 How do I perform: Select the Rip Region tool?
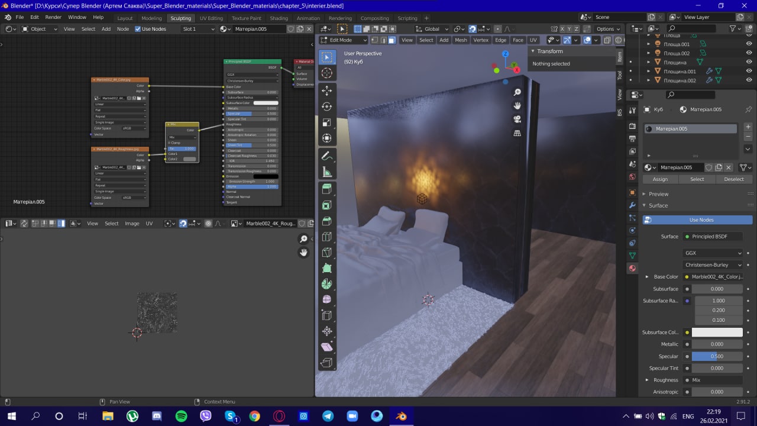click(327, 363)
